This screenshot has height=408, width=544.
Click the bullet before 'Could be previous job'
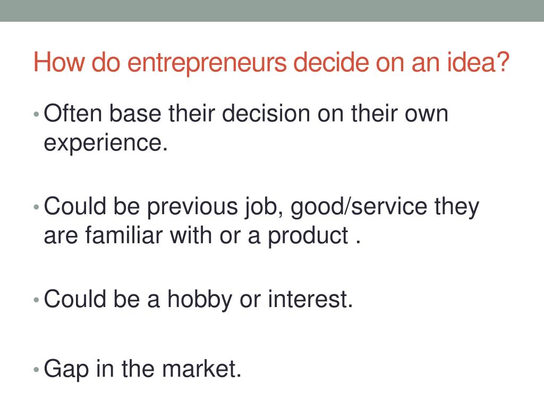pyautogui.click(x=36, y=207)
